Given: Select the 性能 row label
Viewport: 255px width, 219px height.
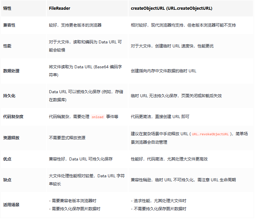Looking at the screenshot, I should (x=7, y=46).
